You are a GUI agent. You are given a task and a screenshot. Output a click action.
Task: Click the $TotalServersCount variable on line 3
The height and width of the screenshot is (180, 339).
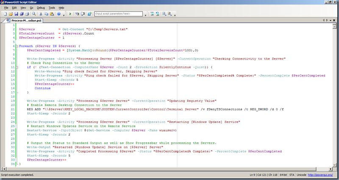[37, 34]
